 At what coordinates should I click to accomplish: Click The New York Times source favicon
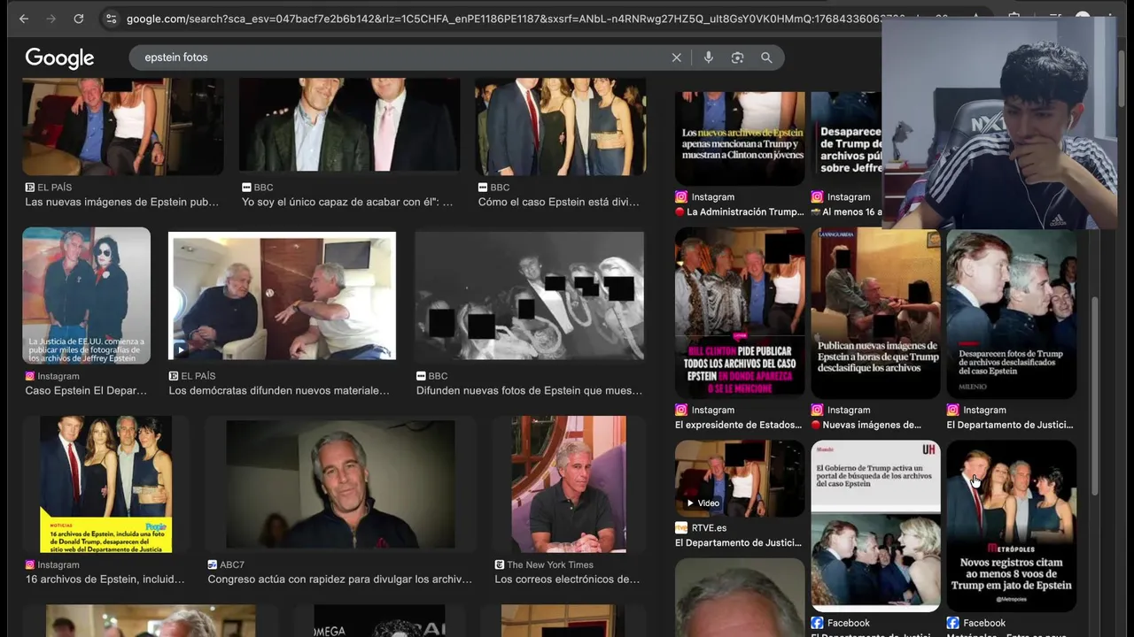500,564
